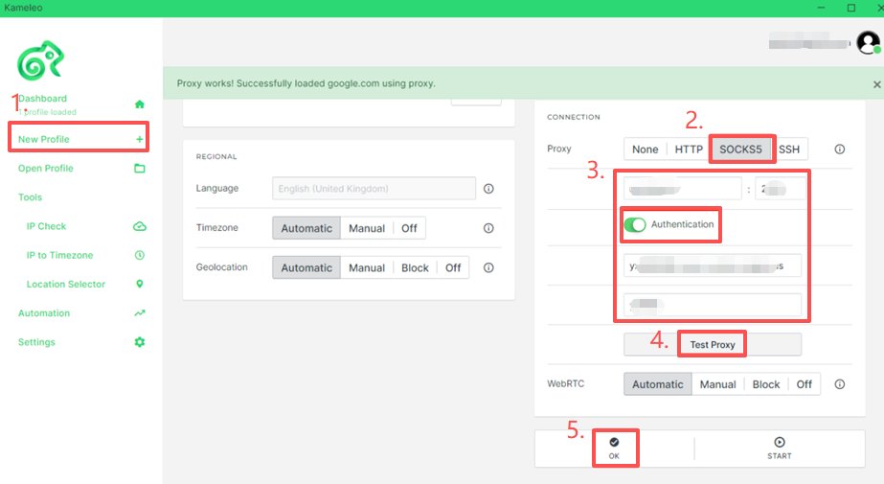Select SOCKS5 proxy type
Image resolution: width=884 pixels, height=484 pixels.
(741, 150)
